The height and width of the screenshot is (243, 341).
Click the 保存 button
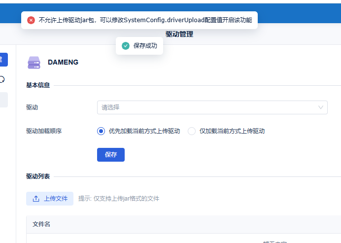pos(111,155)
